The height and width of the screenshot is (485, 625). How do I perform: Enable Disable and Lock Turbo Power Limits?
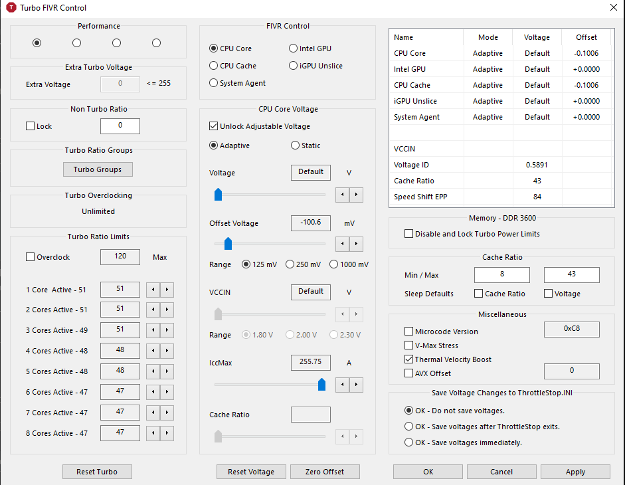408,234
